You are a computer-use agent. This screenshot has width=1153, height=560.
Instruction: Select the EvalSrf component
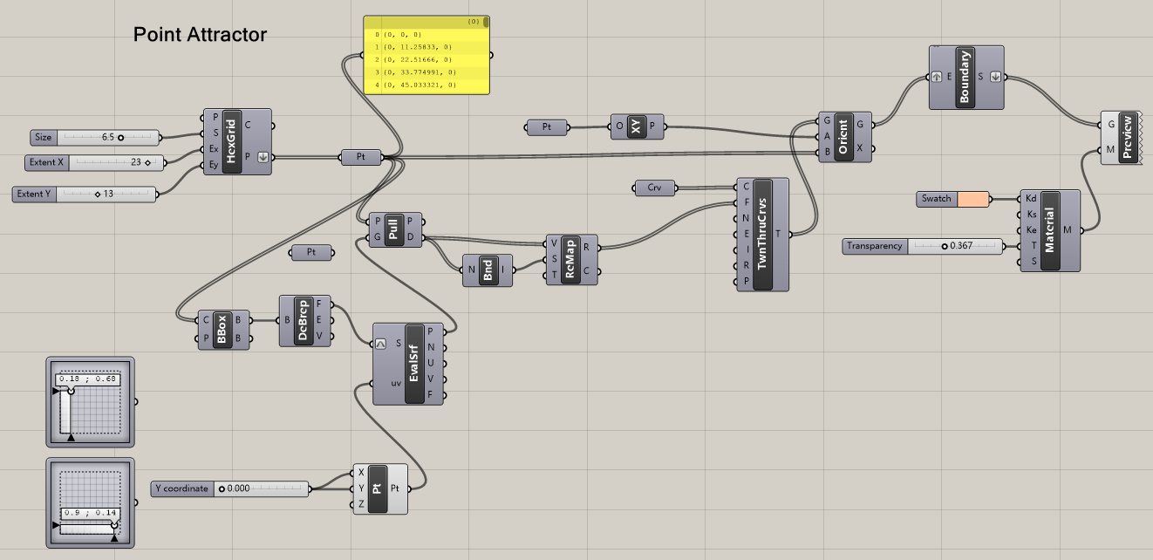413,364
